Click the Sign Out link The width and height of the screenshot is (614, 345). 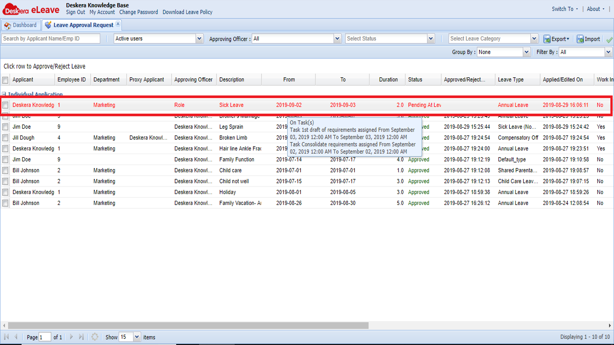(x=75, y=12)
